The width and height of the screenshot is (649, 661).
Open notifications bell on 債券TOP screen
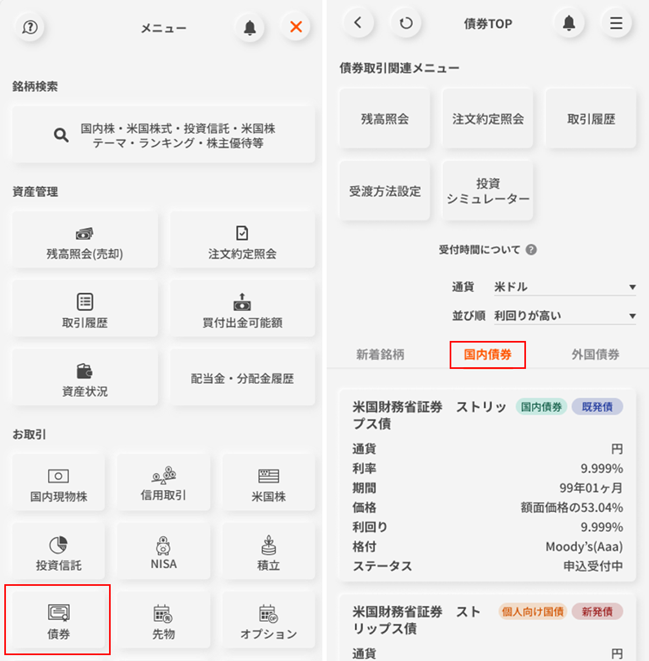pos(569,23)
